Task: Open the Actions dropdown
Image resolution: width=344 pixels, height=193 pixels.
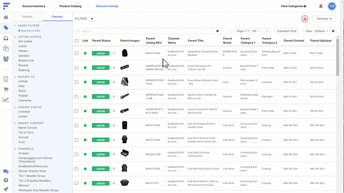Action: [x=324, y=19]
